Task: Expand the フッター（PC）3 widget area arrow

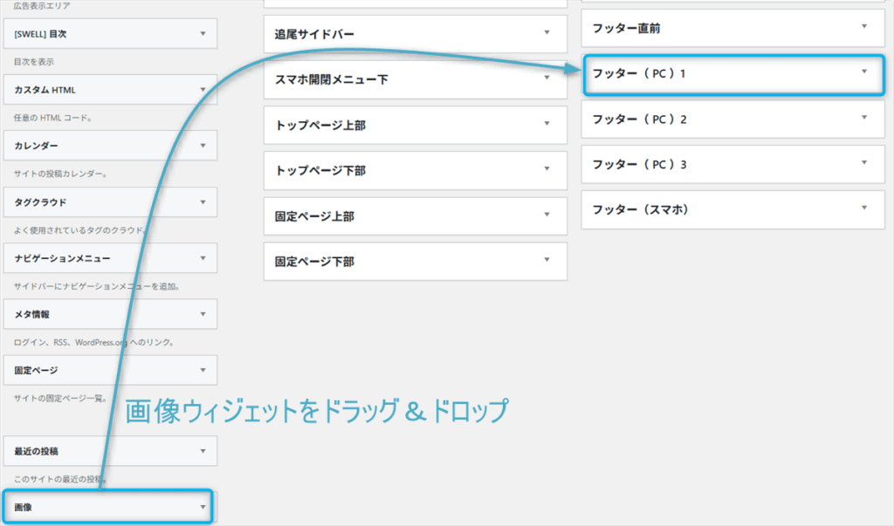Action: point(864,162)
